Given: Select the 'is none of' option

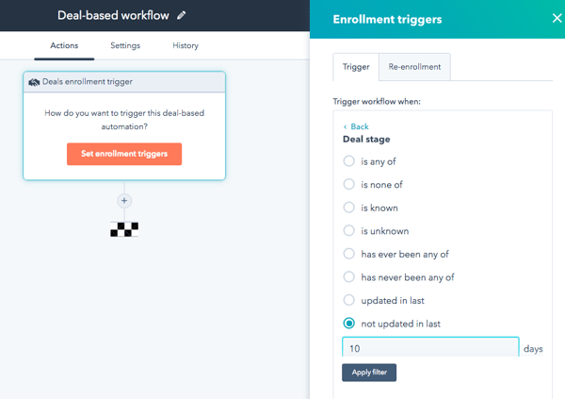Looking at the screenshot, I should (349, 185).
